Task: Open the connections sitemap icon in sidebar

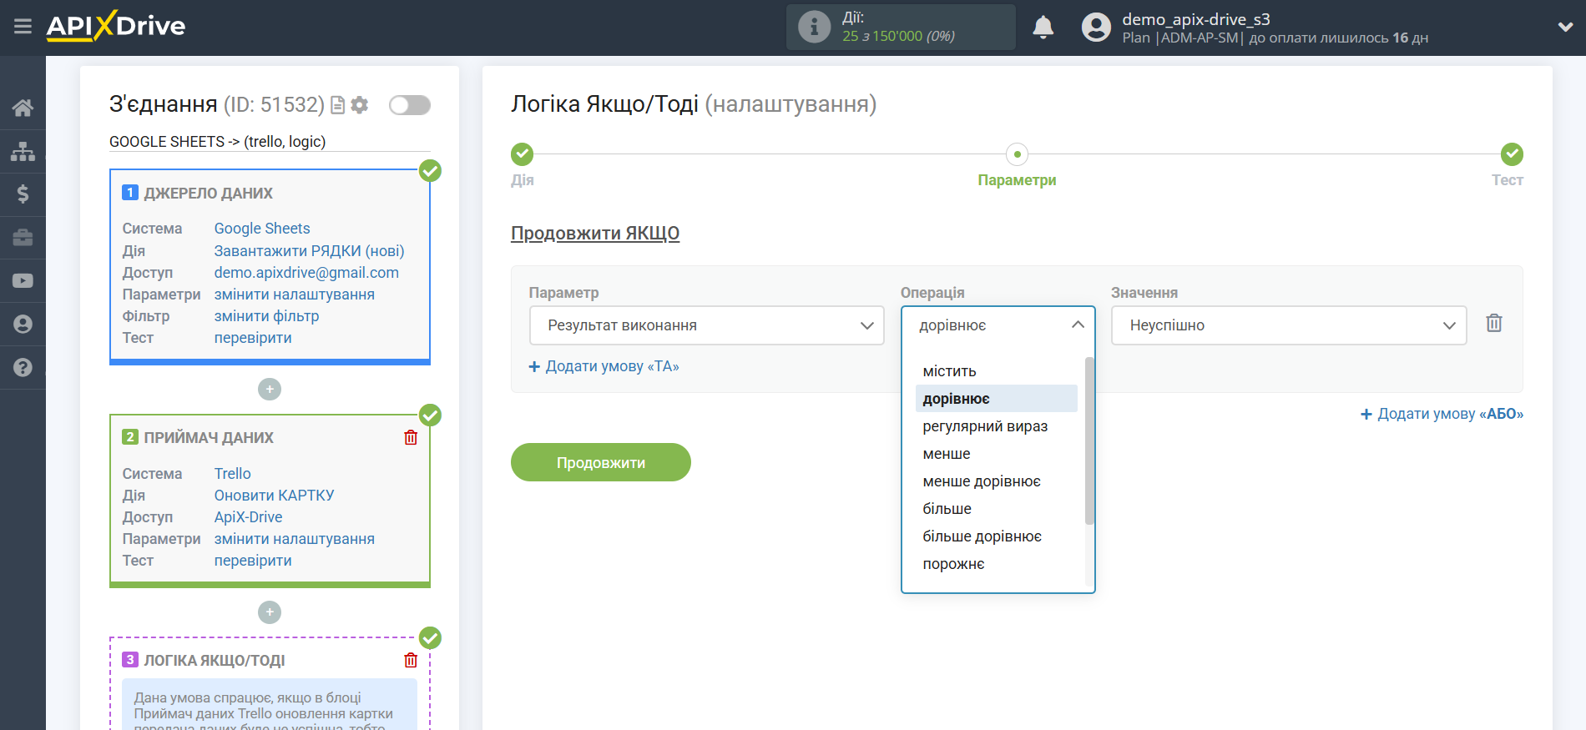Action: pos(23,151)
